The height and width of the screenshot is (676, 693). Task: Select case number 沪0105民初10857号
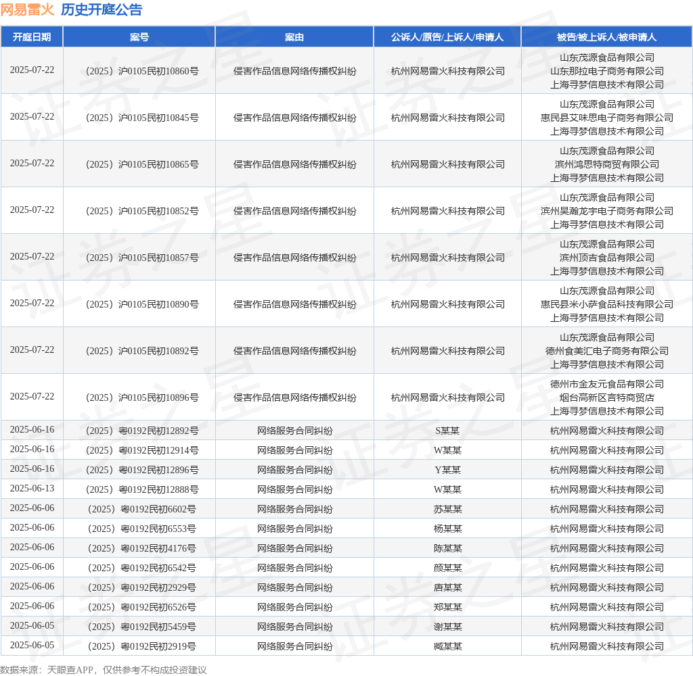[x=142, y=258]
